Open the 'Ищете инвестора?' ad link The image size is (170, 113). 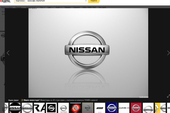point(32,100)
